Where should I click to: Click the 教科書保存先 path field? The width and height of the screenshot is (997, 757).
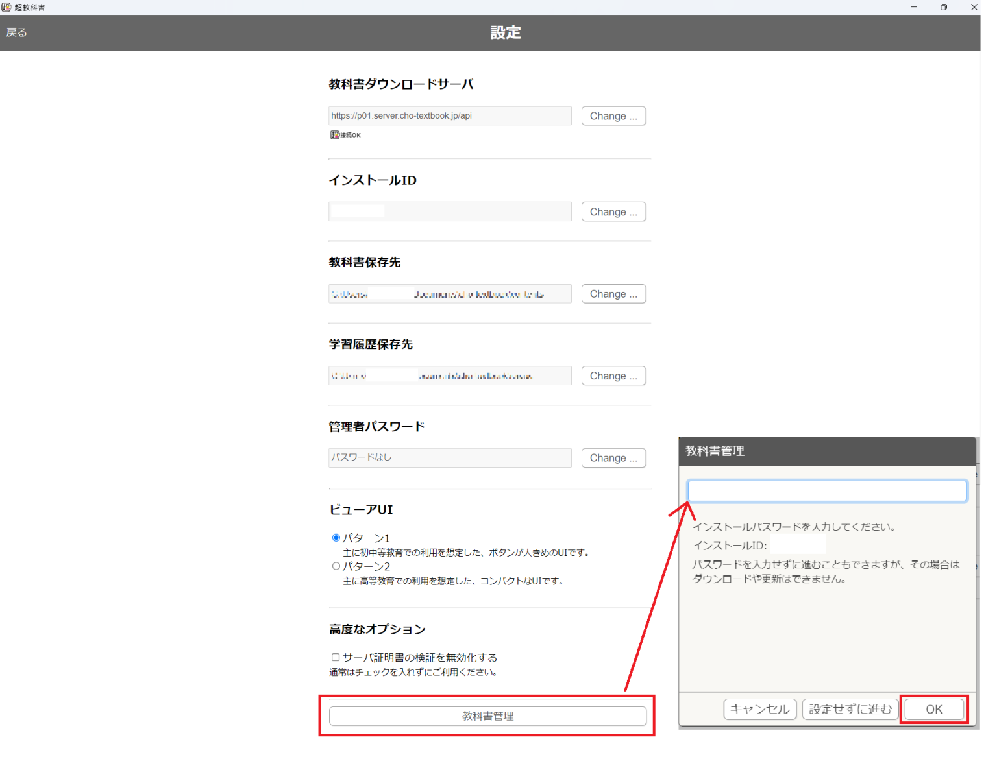click(x=450, y=294)
